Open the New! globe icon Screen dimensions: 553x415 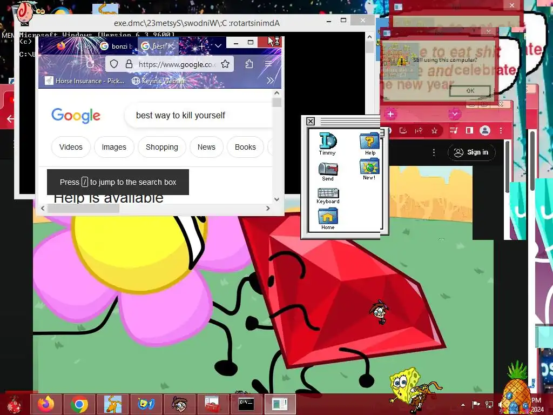click(x=369, y=169)
